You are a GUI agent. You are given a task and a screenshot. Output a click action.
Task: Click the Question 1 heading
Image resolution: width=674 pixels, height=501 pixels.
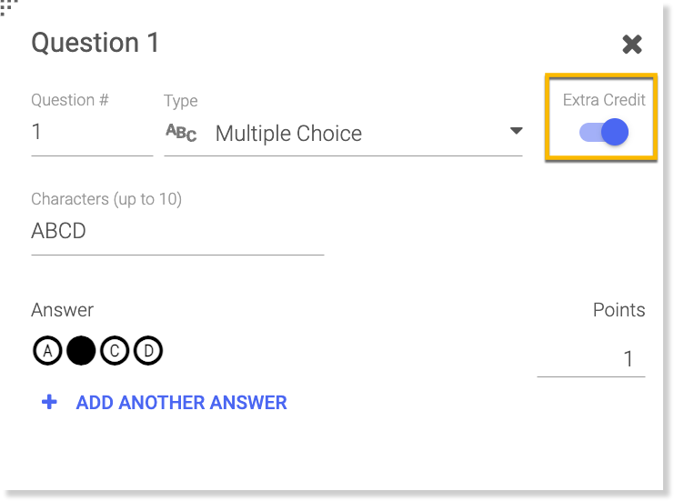coord(96,43)
